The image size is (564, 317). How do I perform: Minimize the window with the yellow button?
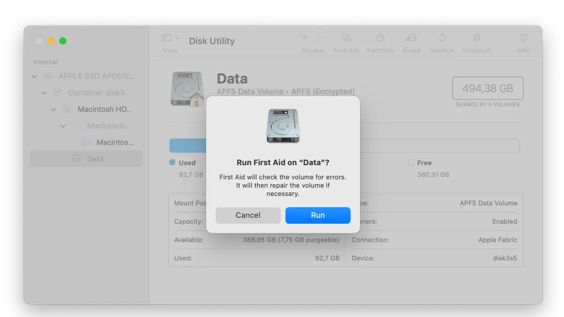click(51, 41)
